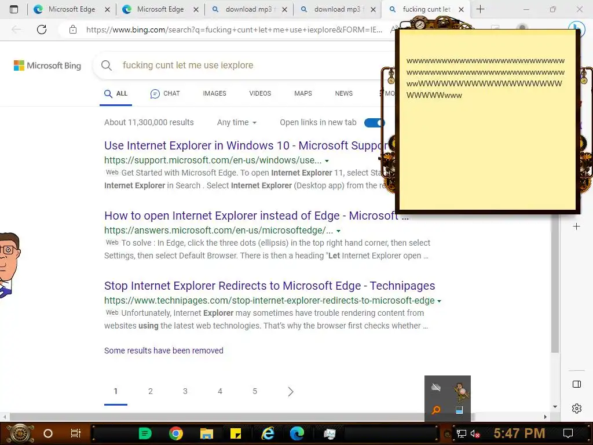Switch to the NEWS search tab
593x445 pixels.
pos(344,93)
